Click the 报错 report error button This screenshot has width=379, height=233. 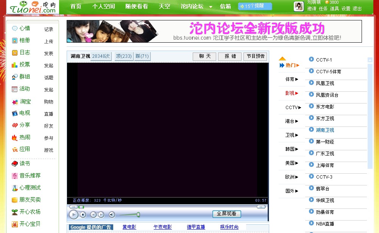pyautogui.click(x=230, y=56)
